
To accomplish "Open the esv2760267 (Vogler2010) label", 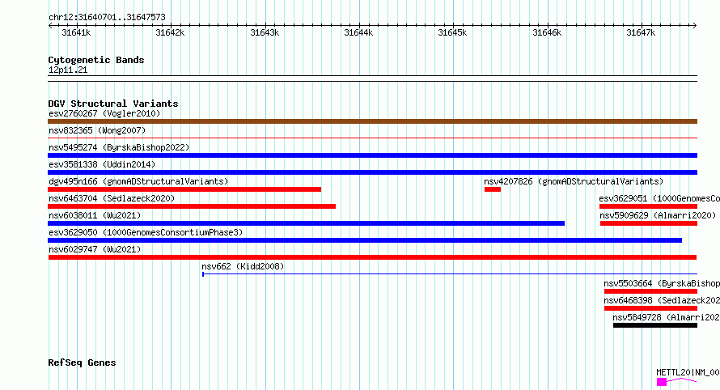I will pyautogui.click(x=104, y=113).
